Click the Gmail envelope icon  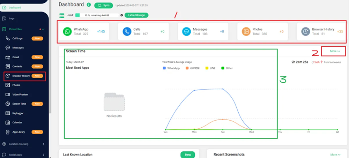click(8, 57)
